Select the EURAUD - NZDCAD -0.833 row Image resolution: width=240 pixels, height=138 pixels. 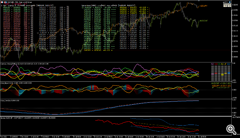pos(100,11)
